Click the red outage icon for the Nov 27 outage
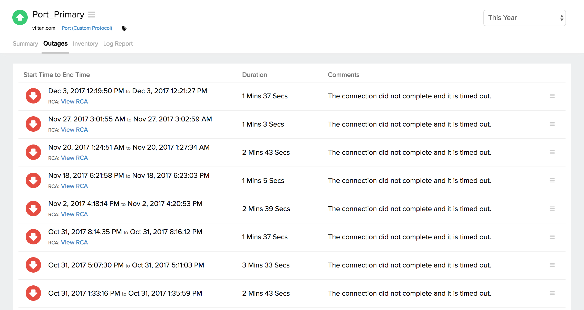Screen dimensions: 584x310 33,124
